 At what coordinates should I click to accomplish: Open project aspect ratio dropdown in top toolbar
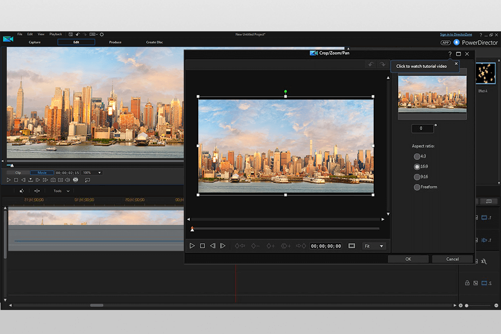93,34
